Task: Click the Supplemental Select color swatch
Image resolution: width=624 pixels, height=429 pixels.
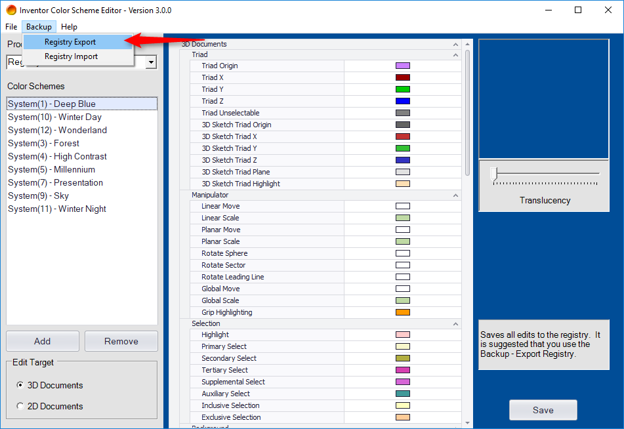Action: 403,382
